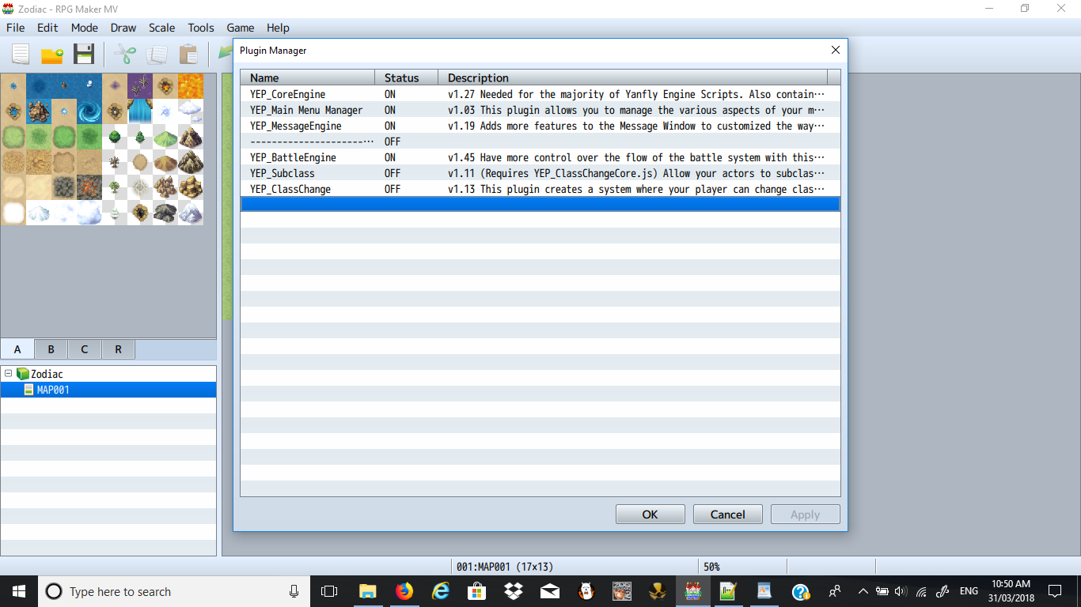Open the Scale menu
This screenshot has height=607, width=1081.
[162, 28]
